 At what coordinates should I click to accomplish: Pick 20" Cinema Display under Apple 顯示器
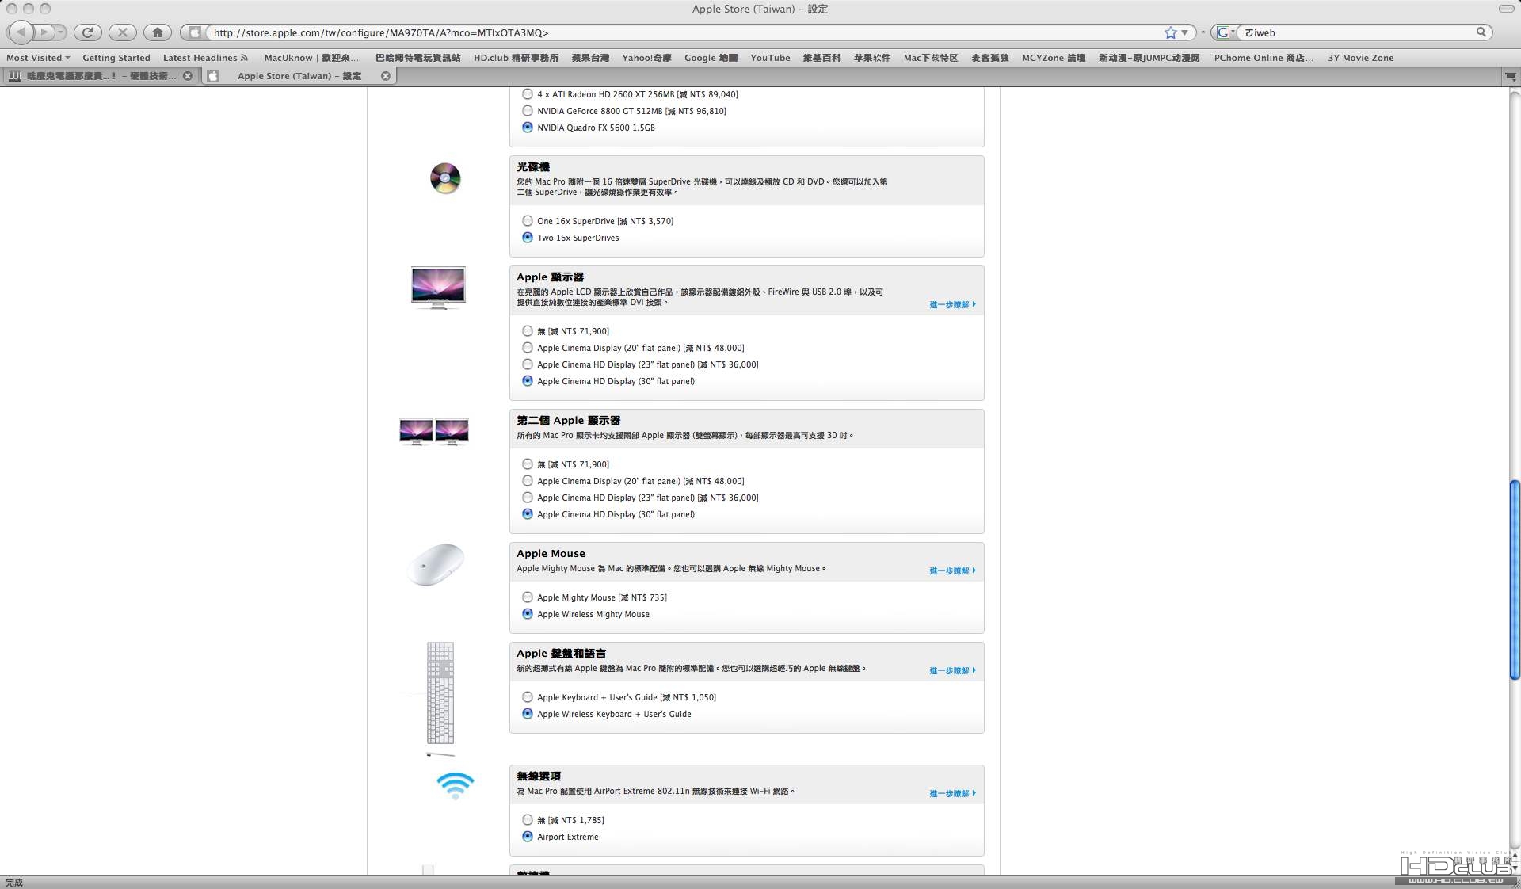click(x=527, y=348)
